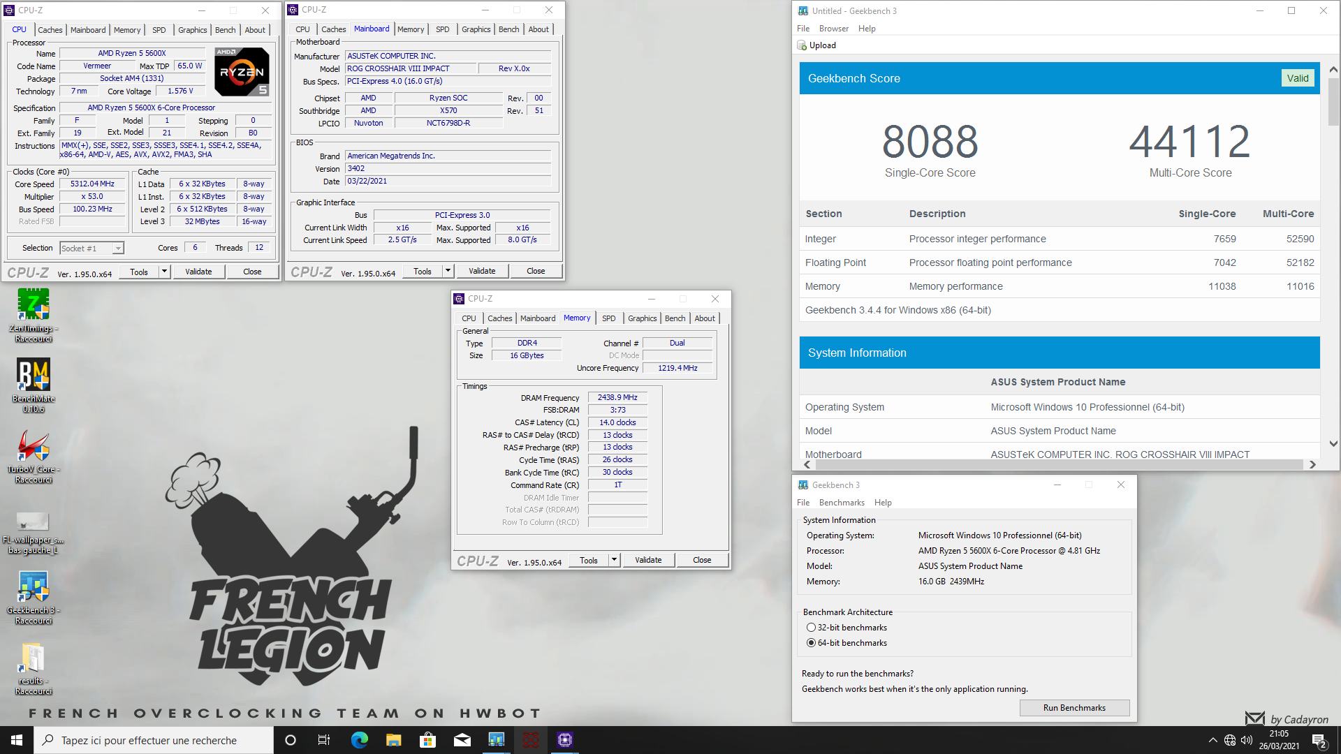Select 64-bit benchmarks option
This screenshot has height=754, width=1341.
pos(847,643)
